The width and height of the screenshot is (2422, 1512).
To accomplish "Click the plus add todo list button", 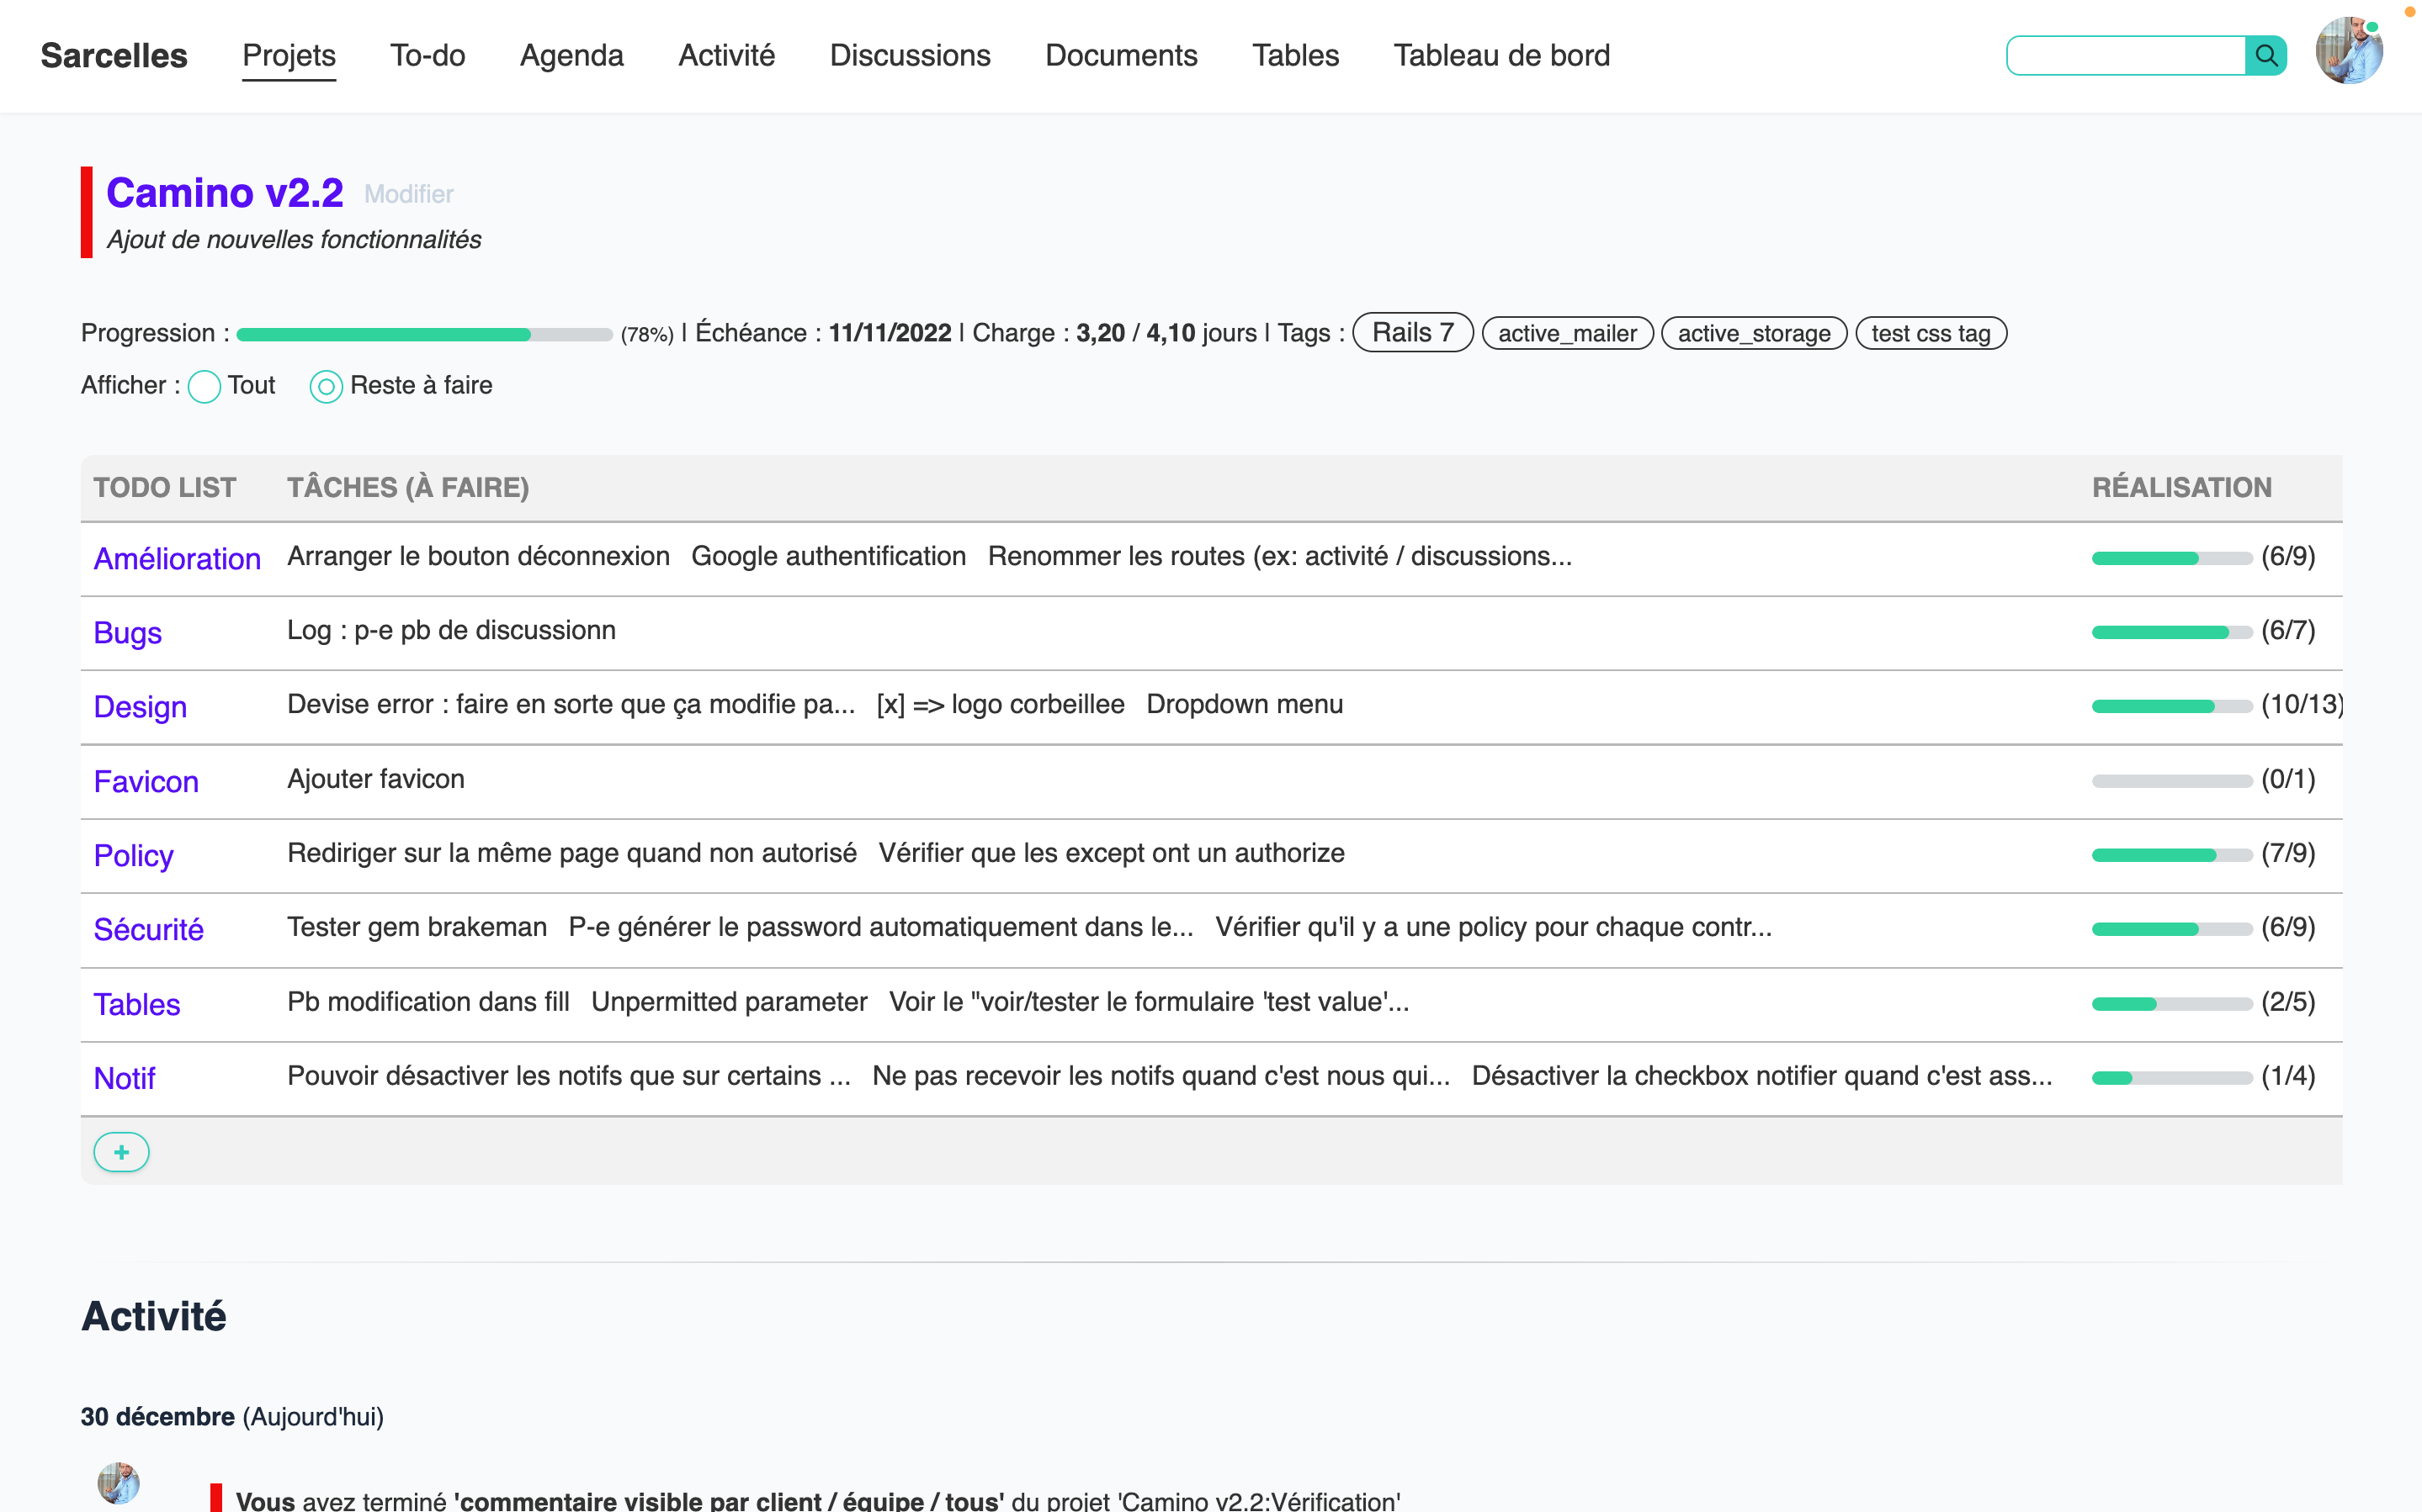I will (121, 1152).
